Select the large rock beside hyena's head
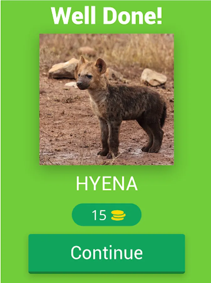 click(63, 69)
